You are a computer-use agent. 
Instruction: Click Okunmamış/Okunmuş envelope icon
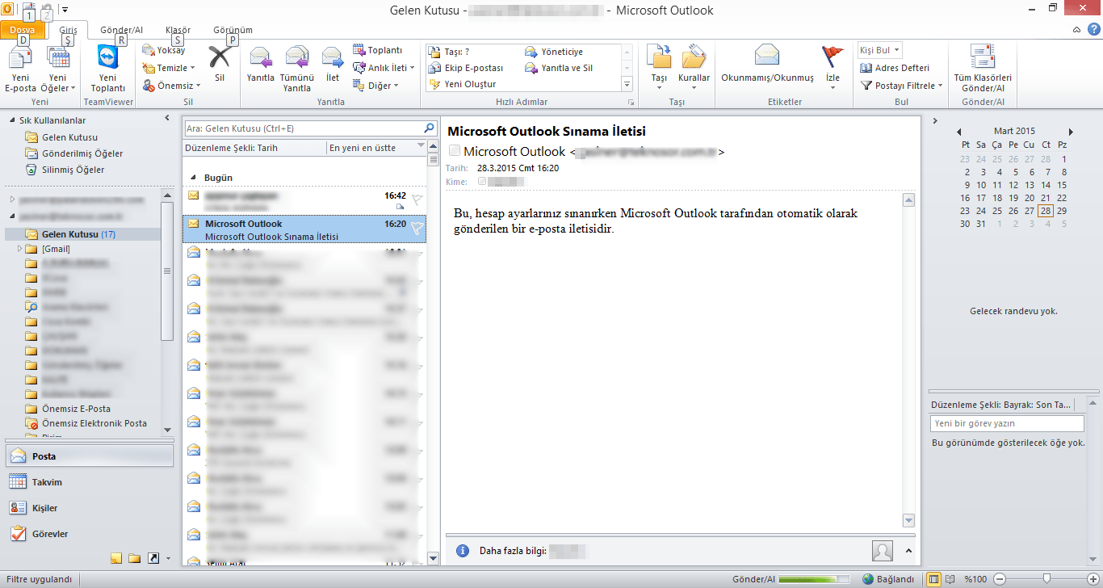tap(766, 57)
